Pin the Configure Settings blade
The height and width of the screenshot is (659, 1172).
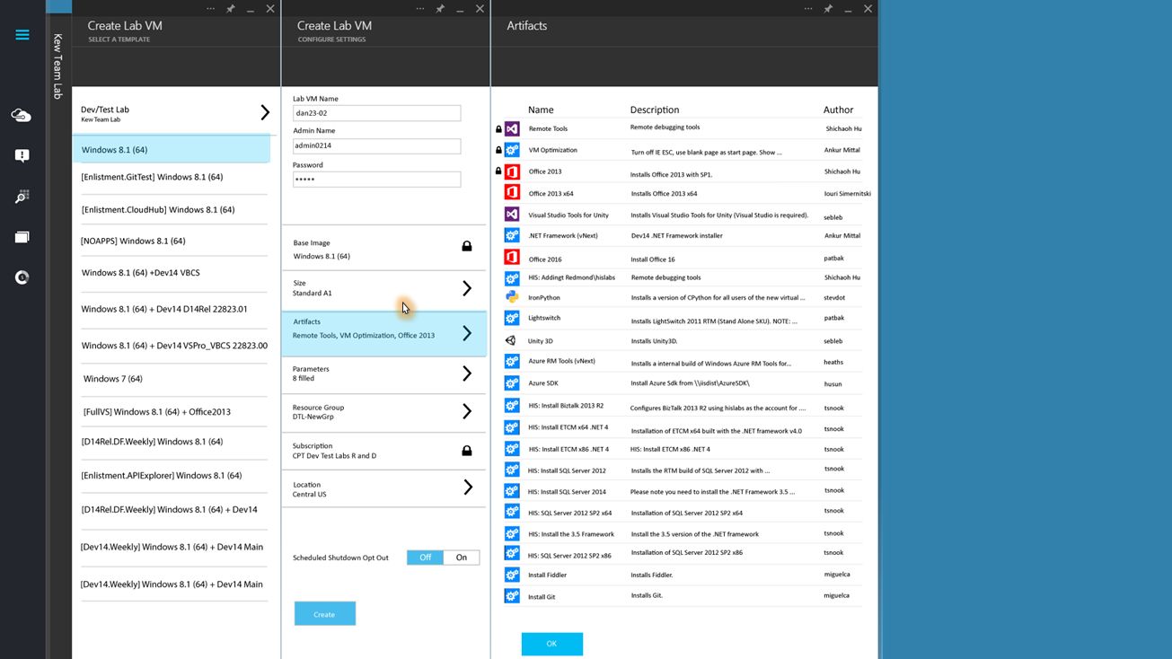click(x=440, y=9)
